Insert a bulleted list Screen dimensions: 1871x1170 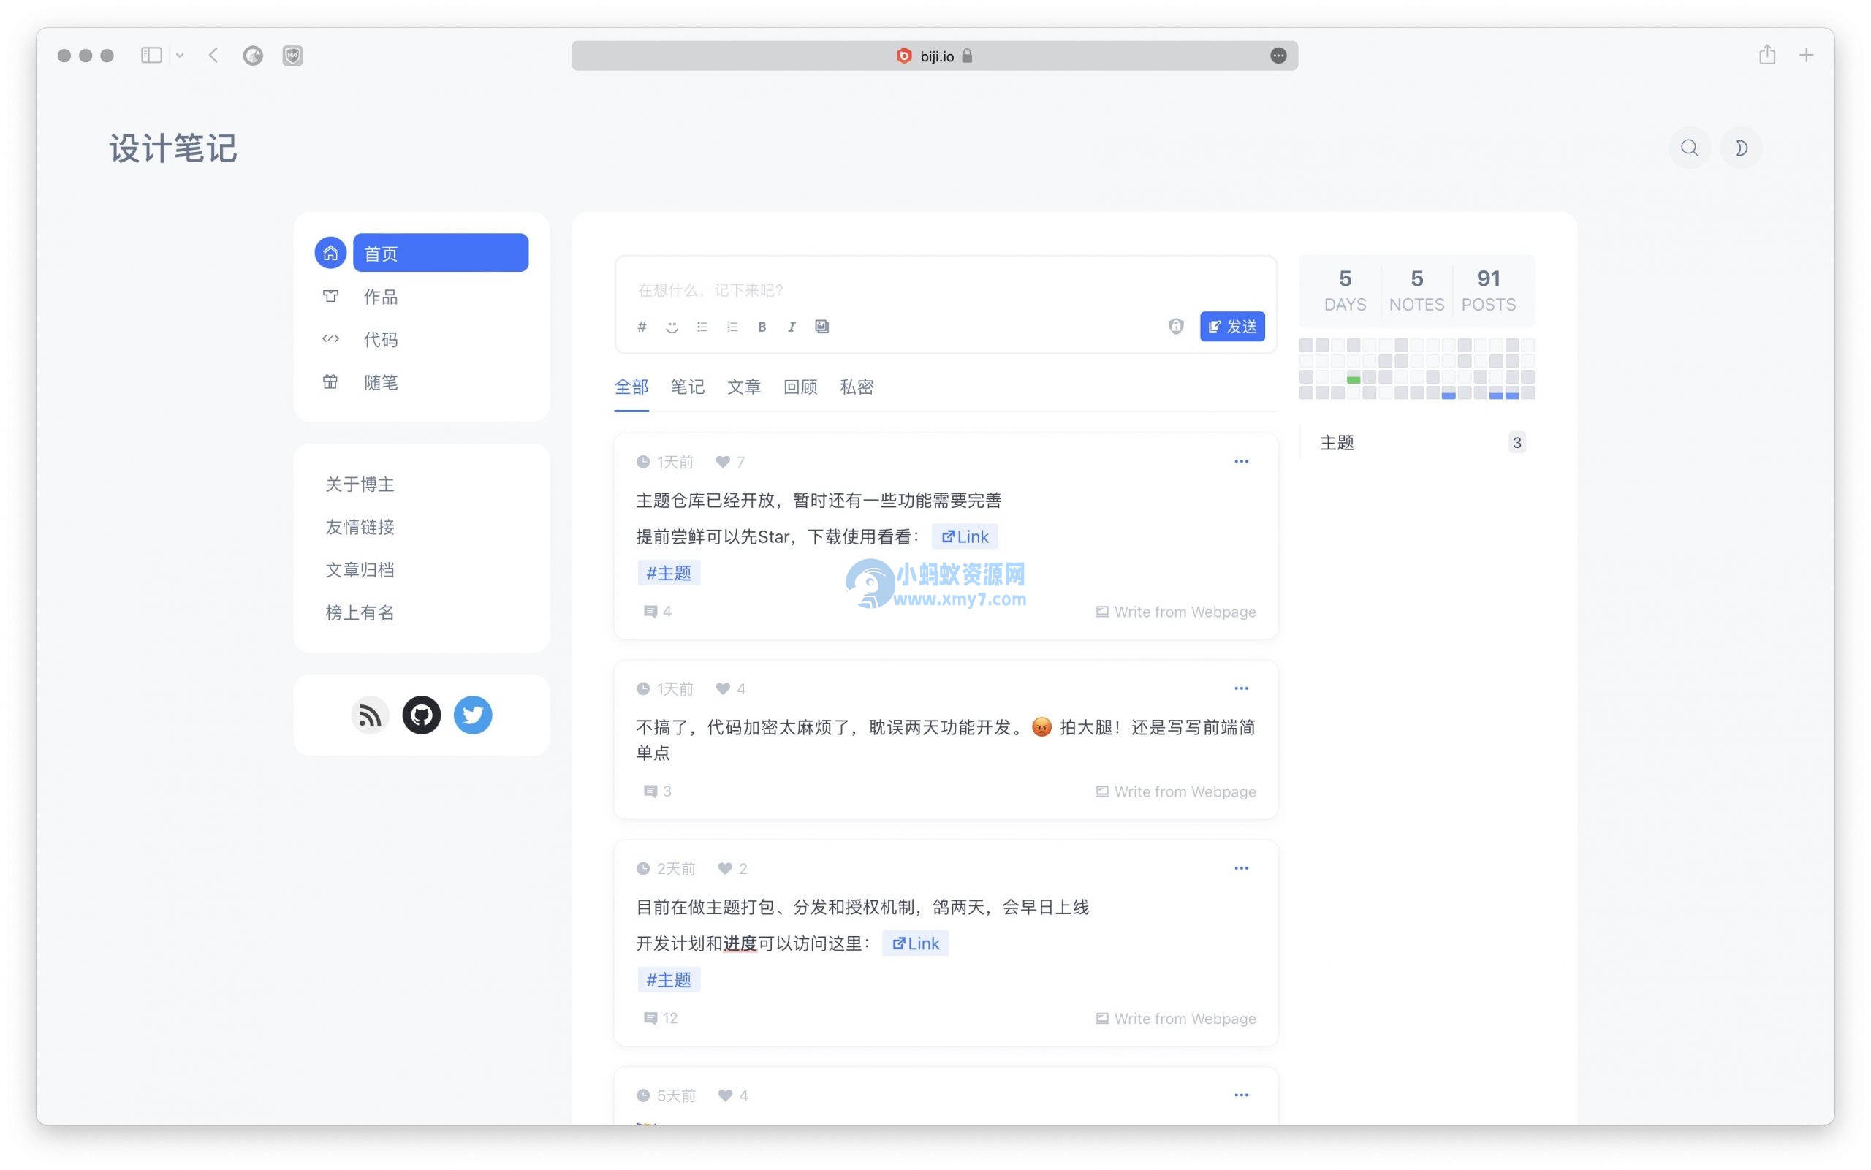pos(702,327)
